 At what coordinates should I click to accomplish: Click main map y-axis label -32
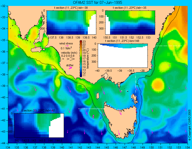click(3, 6)
